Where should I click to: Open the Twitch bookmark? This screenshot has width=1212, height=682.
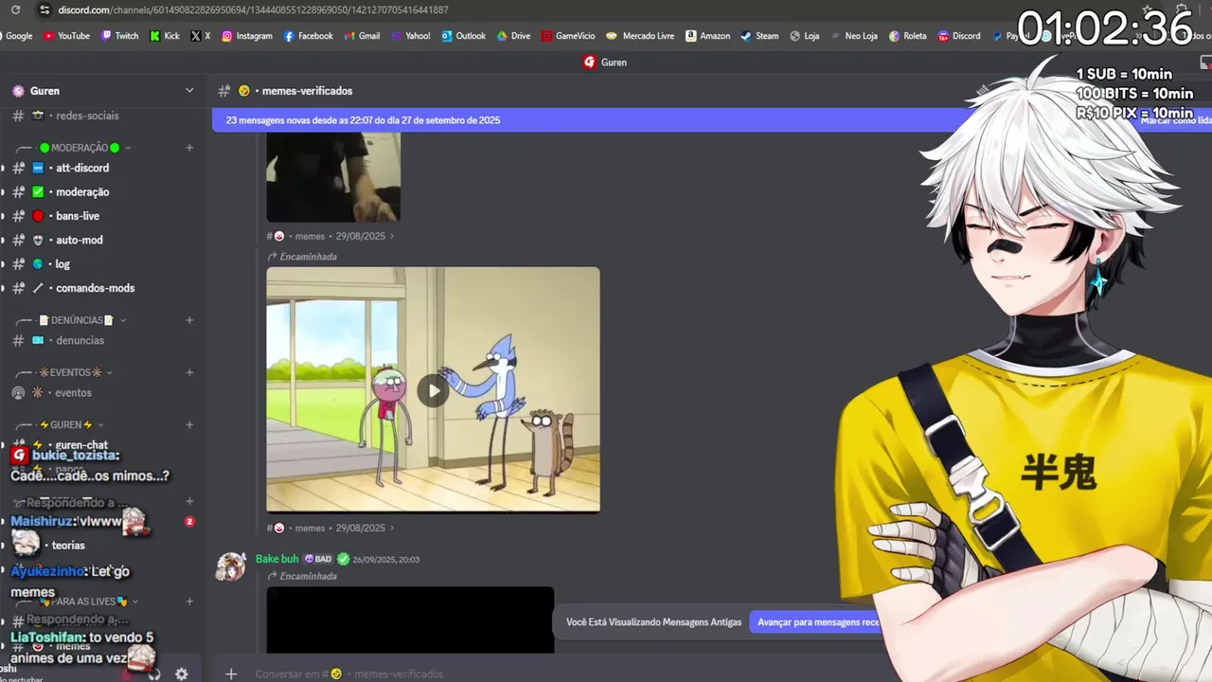pos(119,36)
